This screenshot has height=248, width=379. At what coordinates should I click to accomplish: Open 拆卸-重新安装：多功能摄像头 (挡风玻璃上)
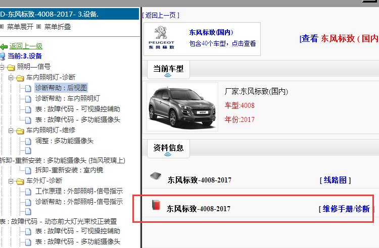tap(63, 160)
